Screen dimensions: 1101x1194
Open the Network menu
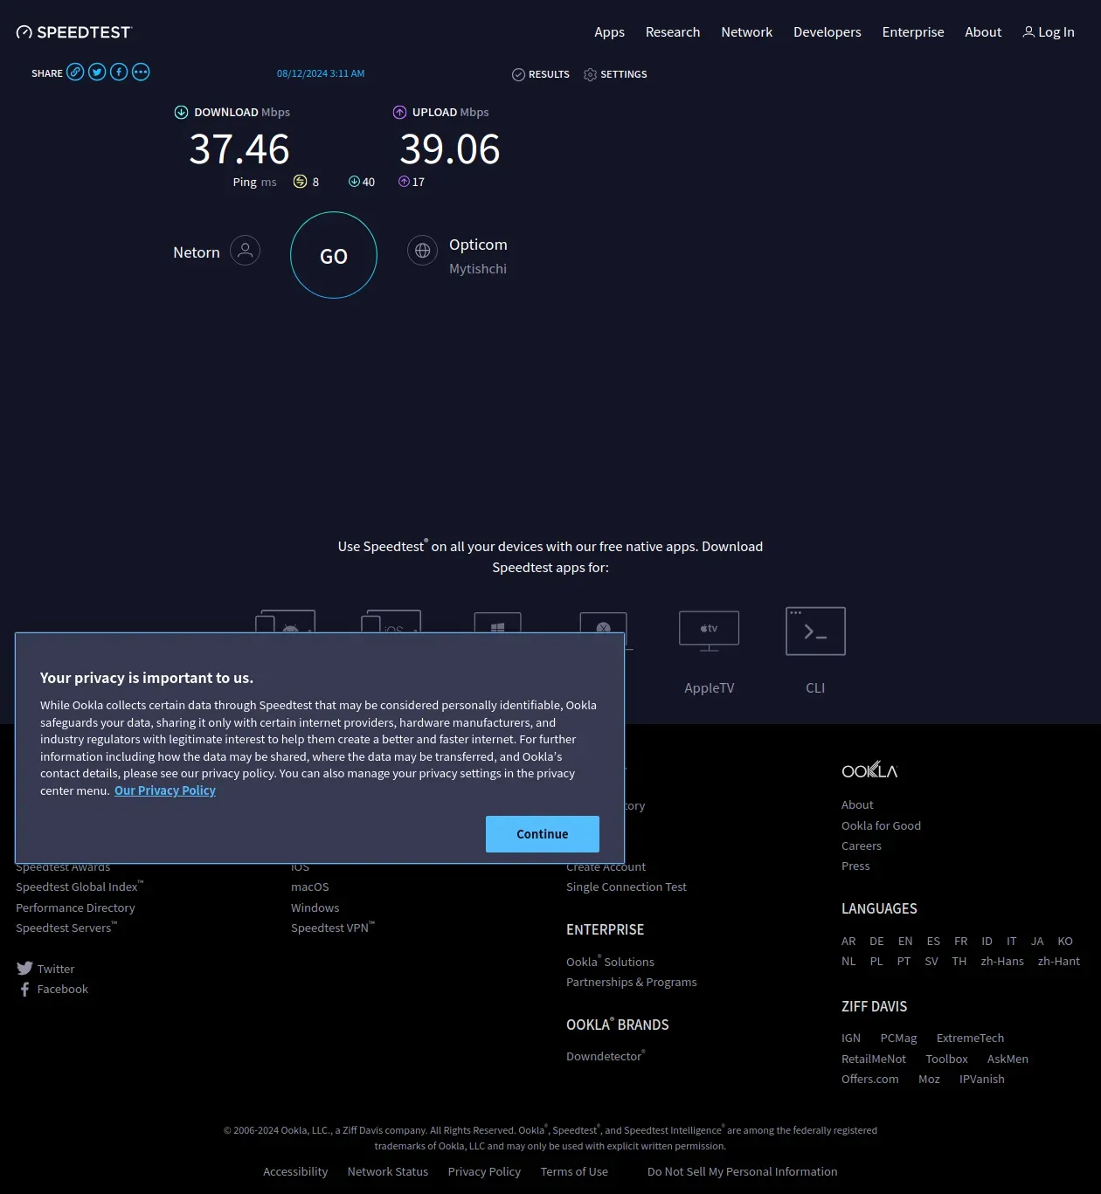747,32
